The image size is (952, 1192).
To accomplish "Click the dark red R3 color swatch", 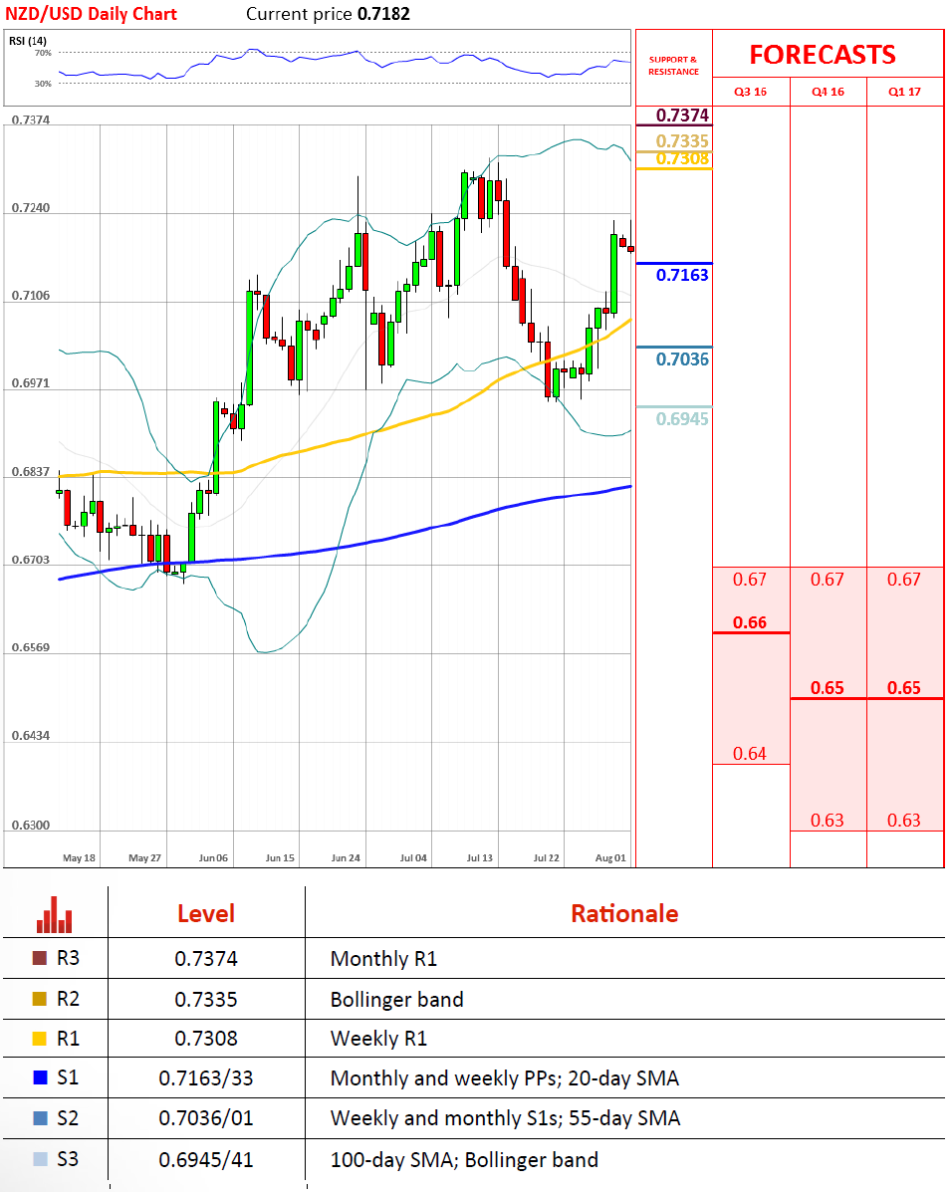I will 40,959.
